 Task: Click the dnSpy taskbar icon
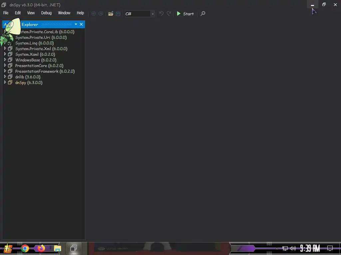(x=74, y=248)
